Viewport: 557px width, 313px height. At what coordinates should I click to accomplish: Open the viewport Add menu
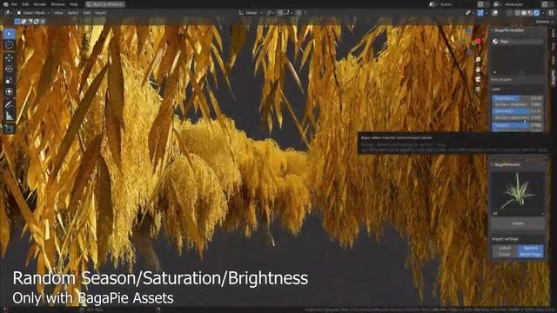pos(87,13)
